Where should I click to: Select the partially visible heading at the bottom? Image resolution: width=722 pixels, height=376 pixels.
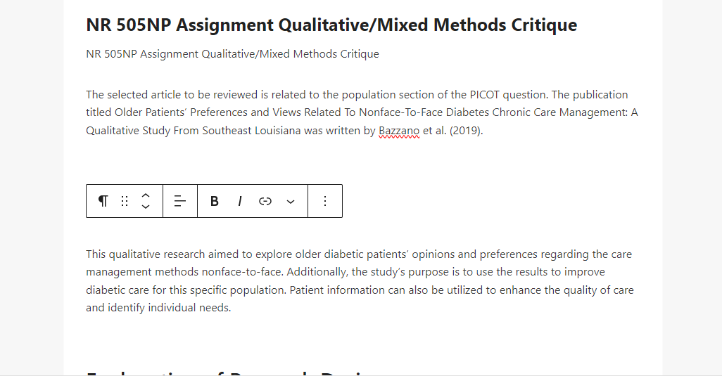230,372
